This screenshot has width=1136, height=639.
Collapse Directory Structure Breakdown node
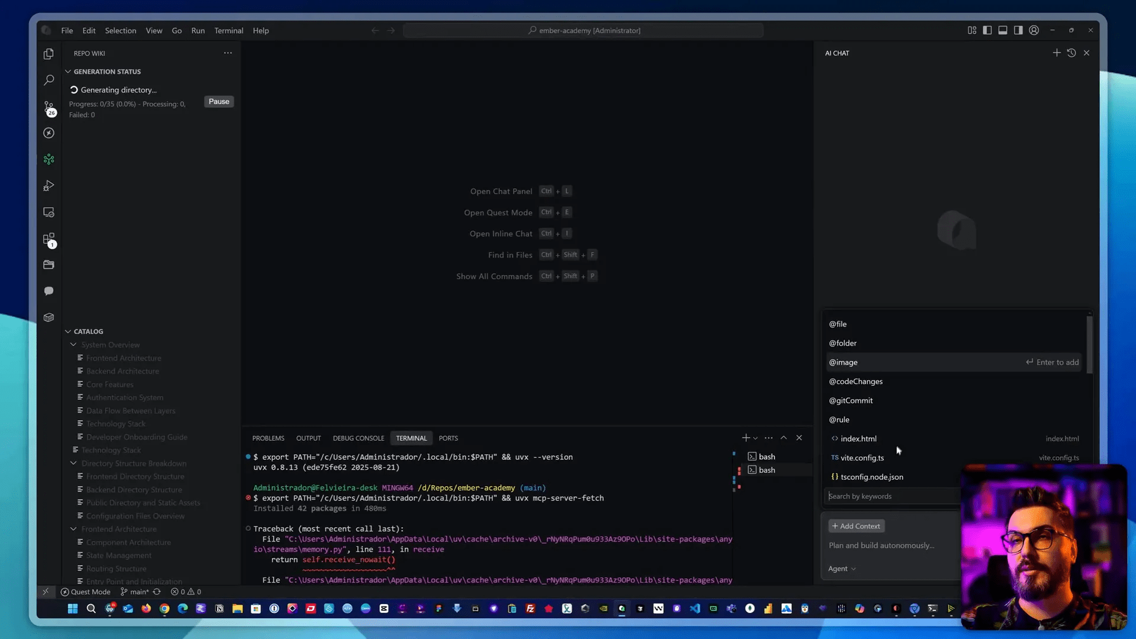(73, 463)
